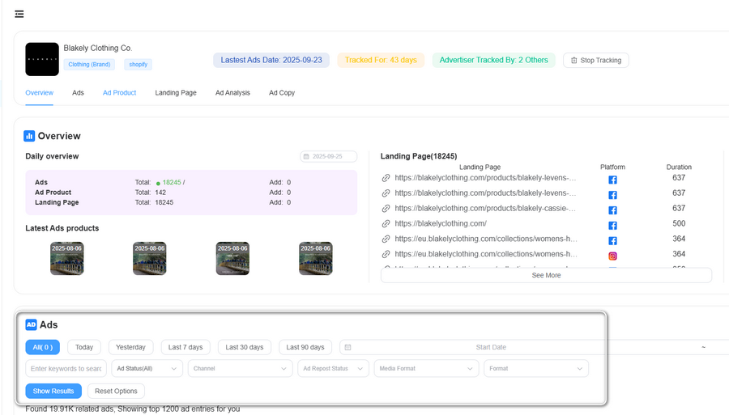Open the Channel dropdown

click(x=241, y=369)
